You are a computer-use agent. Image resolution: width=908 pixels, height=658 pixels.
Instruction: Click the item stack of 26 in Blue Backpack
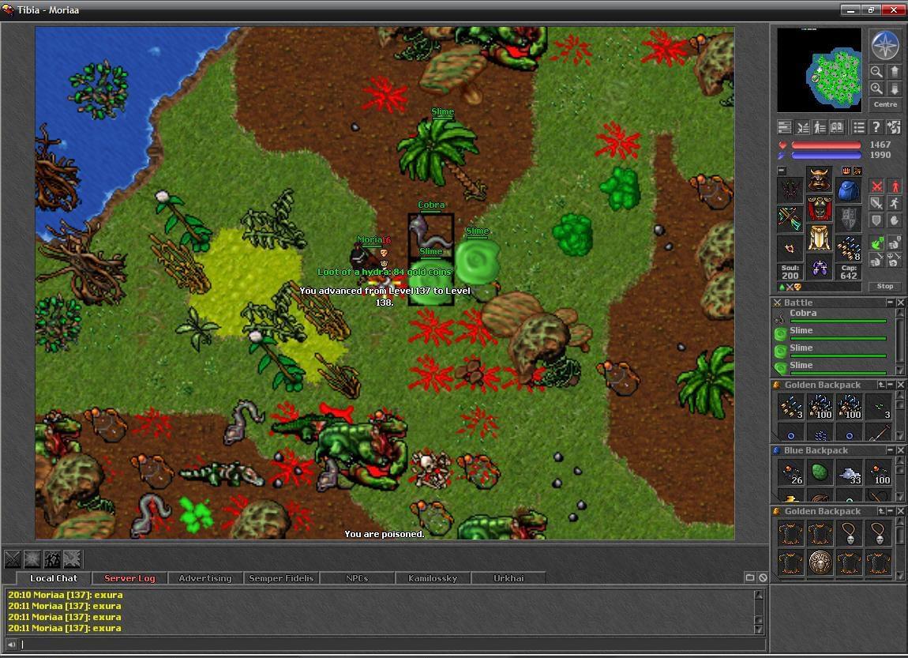[790, 472]
